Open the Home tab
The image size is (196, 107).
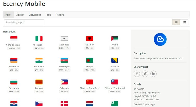click(x=8, y=15)
